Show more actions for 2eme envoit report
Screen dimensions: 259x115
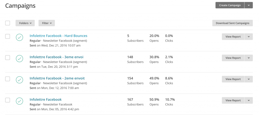point(249,79)
